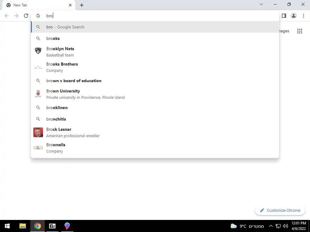Click search icon beside 'bro - Google Search'

click(x=38, y=27)
